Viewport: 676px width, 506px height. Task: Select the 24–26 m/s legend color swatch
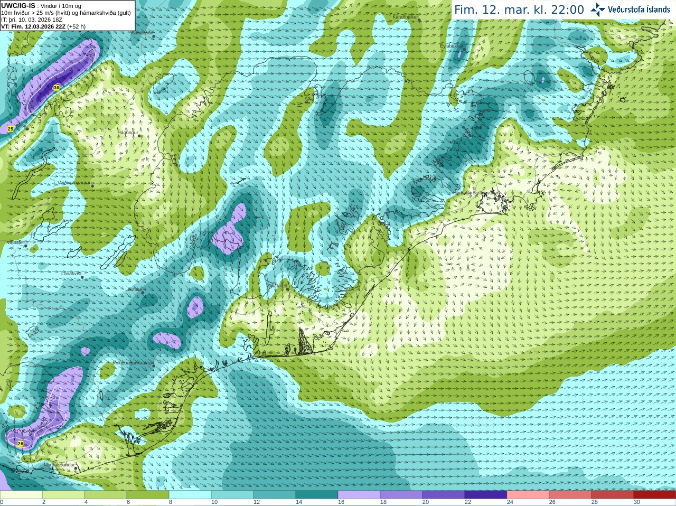[528, 495]
